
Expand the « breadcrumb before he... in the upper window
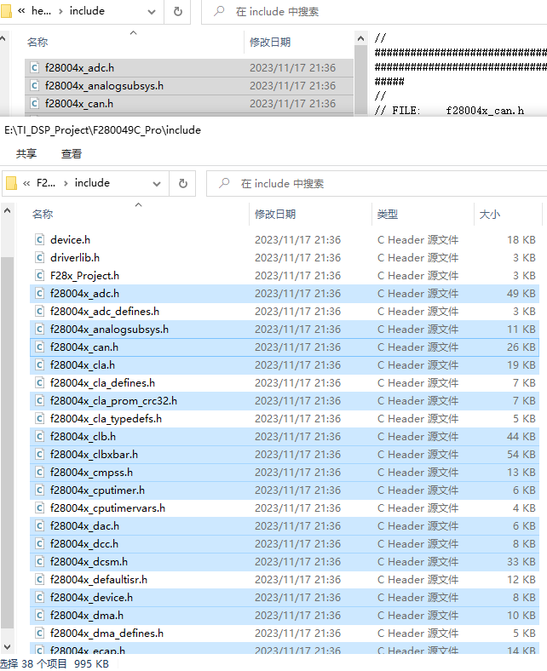click(21, 11)
